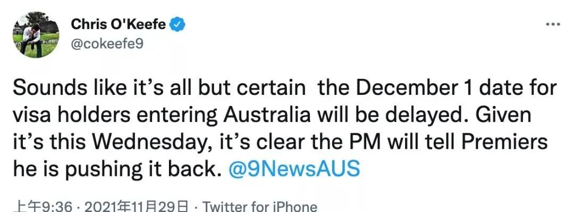
Task: Open Chris O'Keefe's profile avatar photo
Action: (x=36, y=34)
